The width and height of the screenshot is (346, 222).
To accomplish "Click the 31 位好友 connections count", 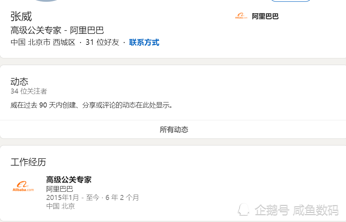I will (102, 43).
